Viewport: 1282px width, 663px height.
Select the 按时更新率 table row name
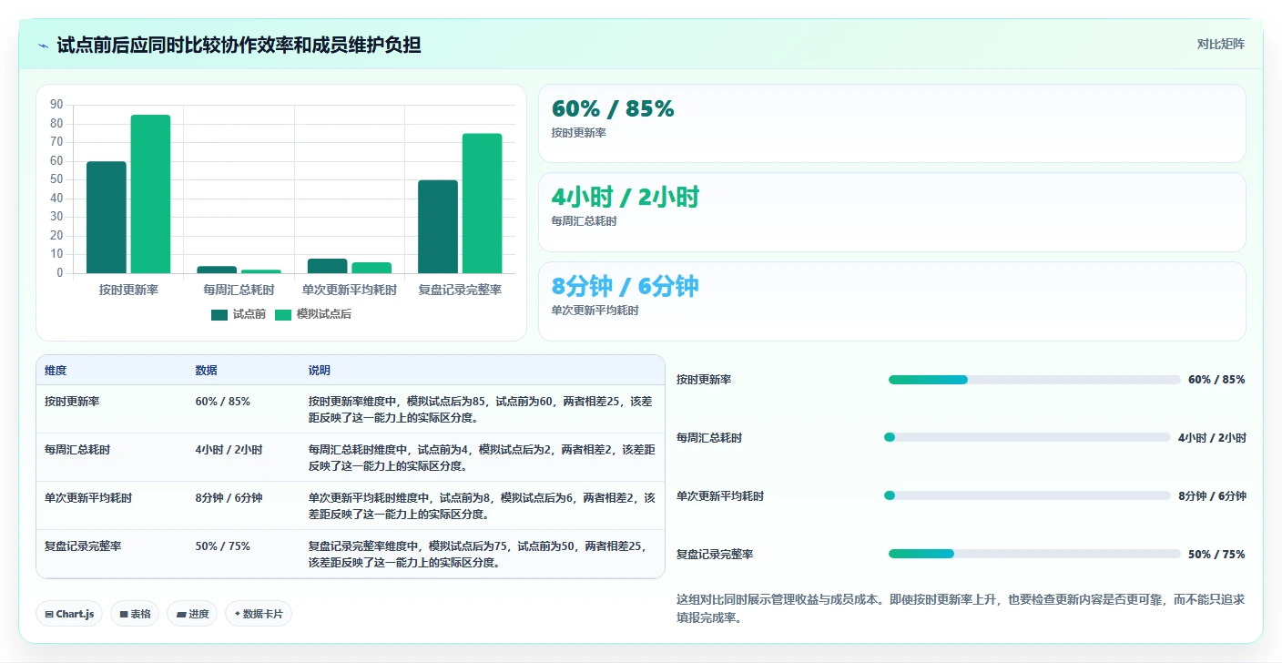72,401
